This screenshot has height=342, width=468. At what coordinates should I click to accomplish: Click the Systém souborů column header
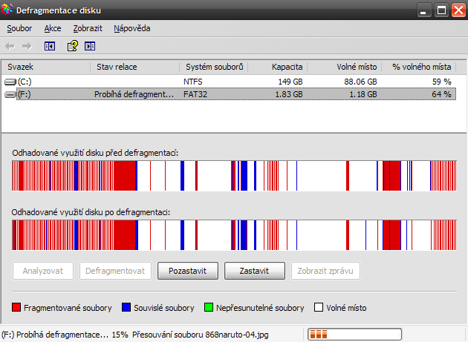tap(214, 67)
